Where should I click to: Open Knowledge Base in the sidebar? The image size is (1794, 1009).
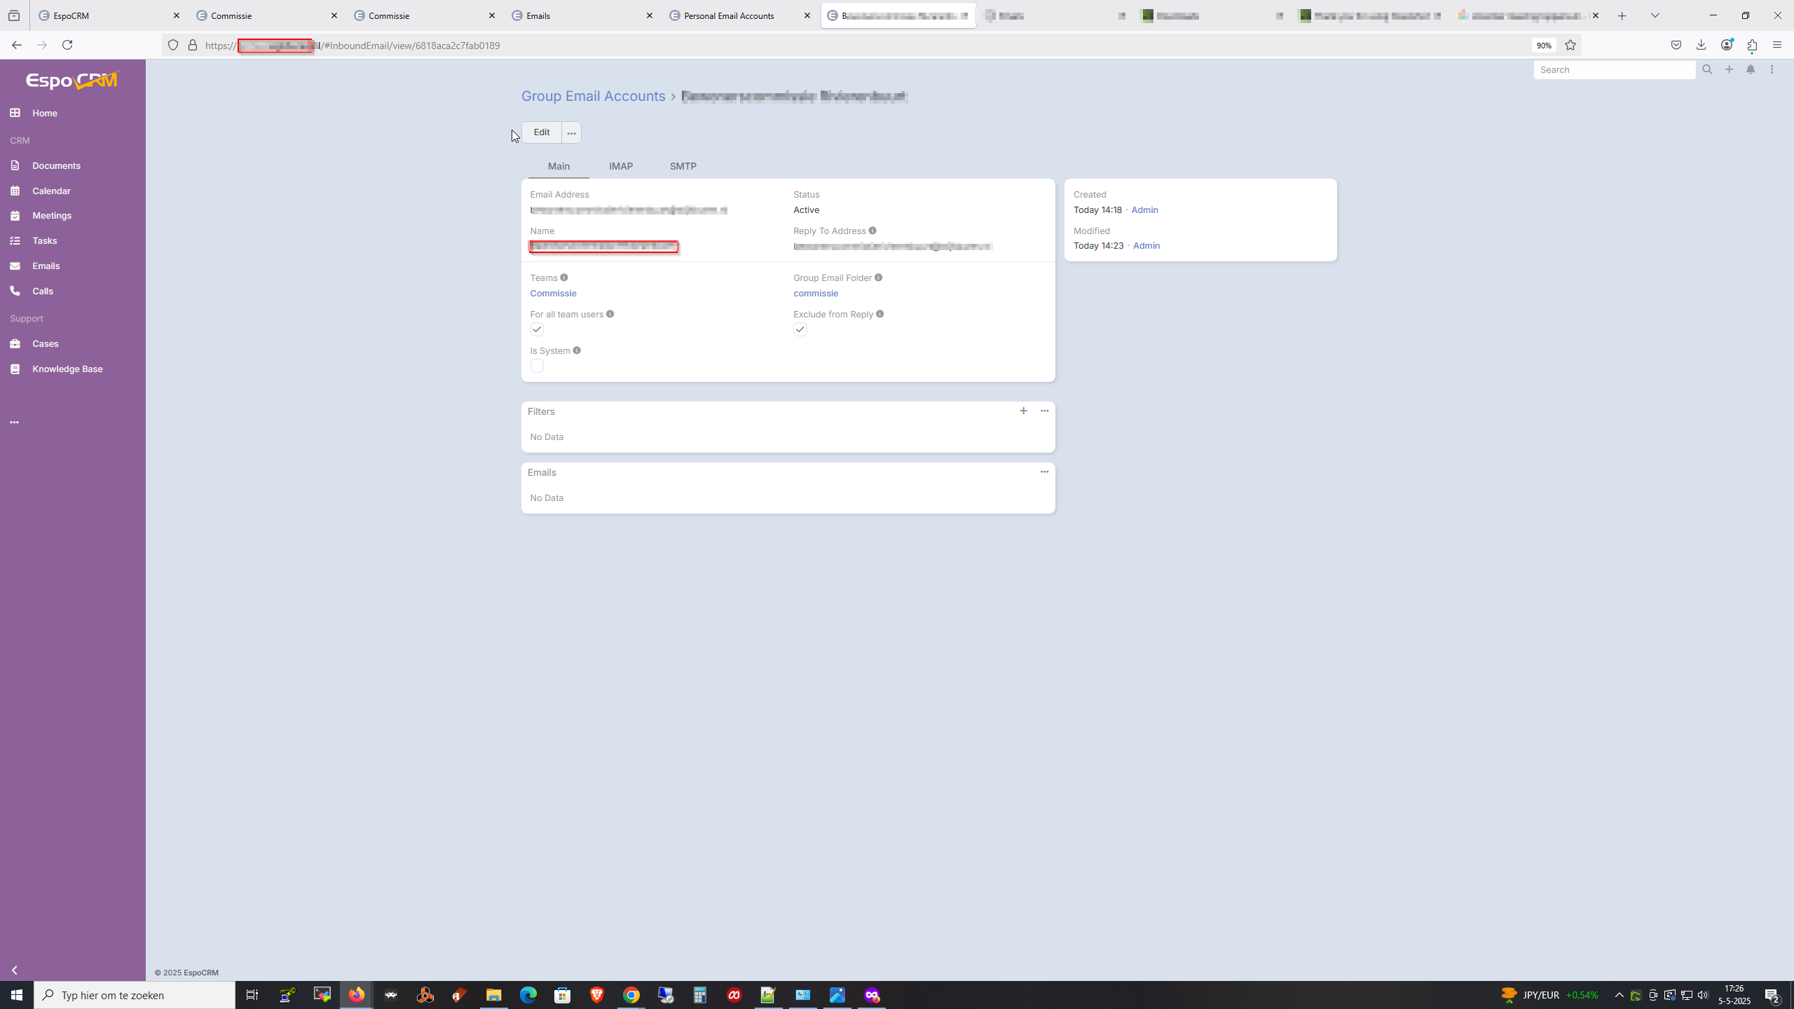(x=67, y=369)
